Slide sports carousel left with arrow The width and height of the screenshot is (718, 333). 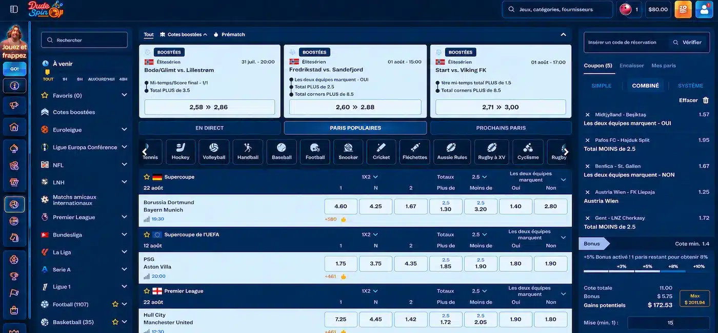pos(145,152)
